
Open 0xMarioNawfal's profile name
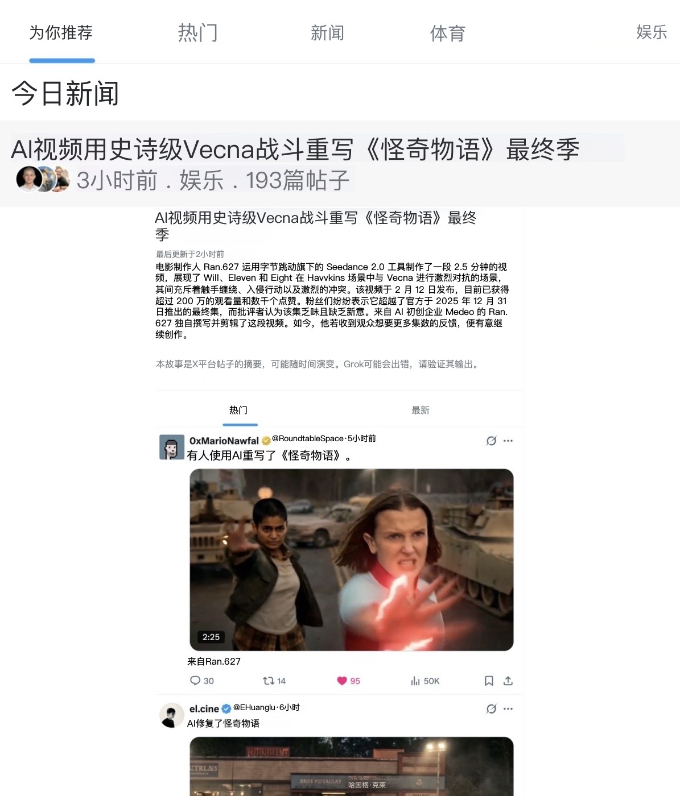click(224, 441)
